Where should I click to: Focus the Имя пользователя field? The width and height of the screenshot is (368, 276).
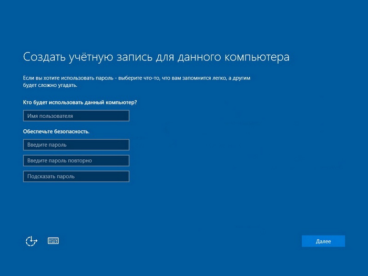pyautogui.click(x=76, y=116)
